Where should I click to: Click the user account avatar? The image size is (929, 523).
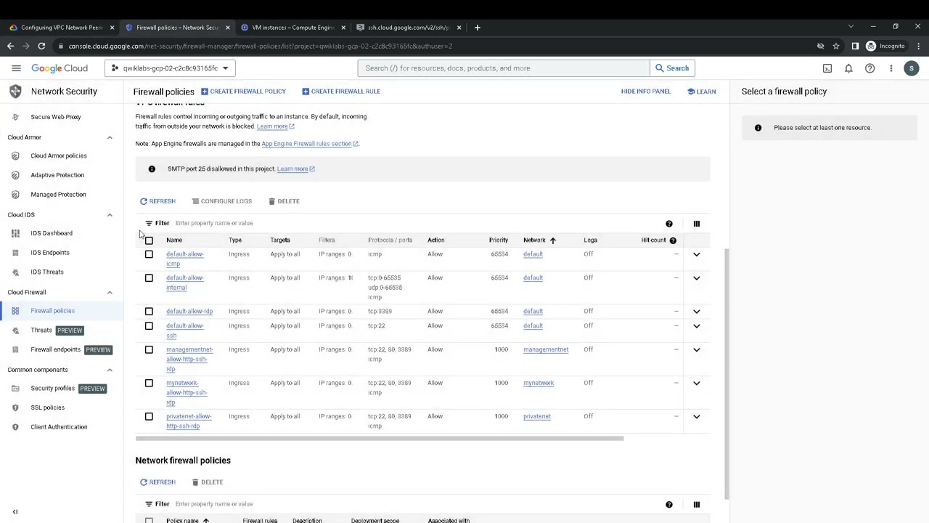click(x=912, y=68)
